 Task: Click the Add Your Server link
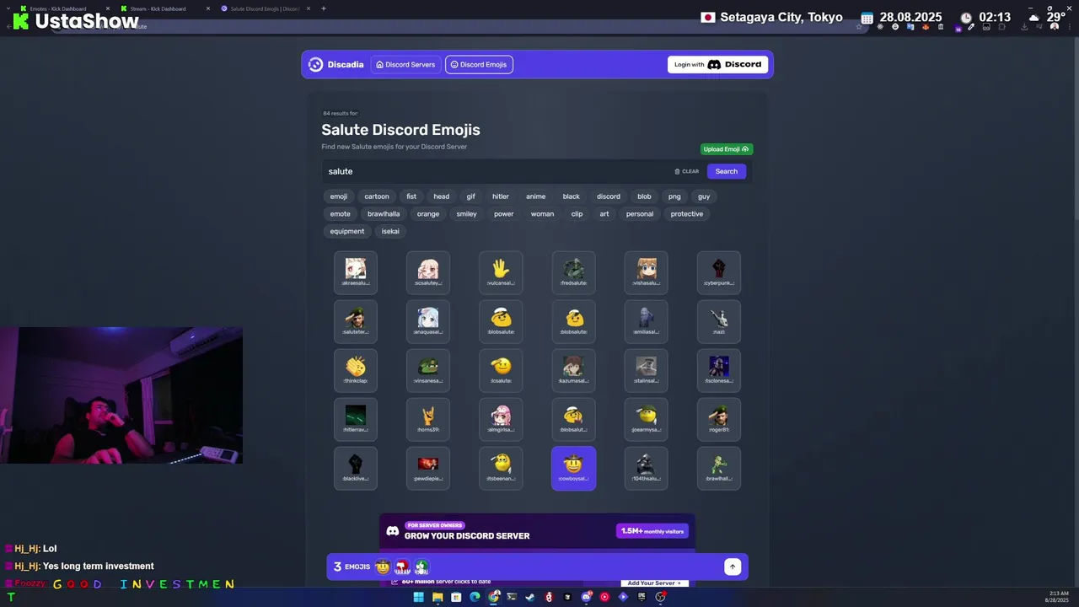click(654, 583)
